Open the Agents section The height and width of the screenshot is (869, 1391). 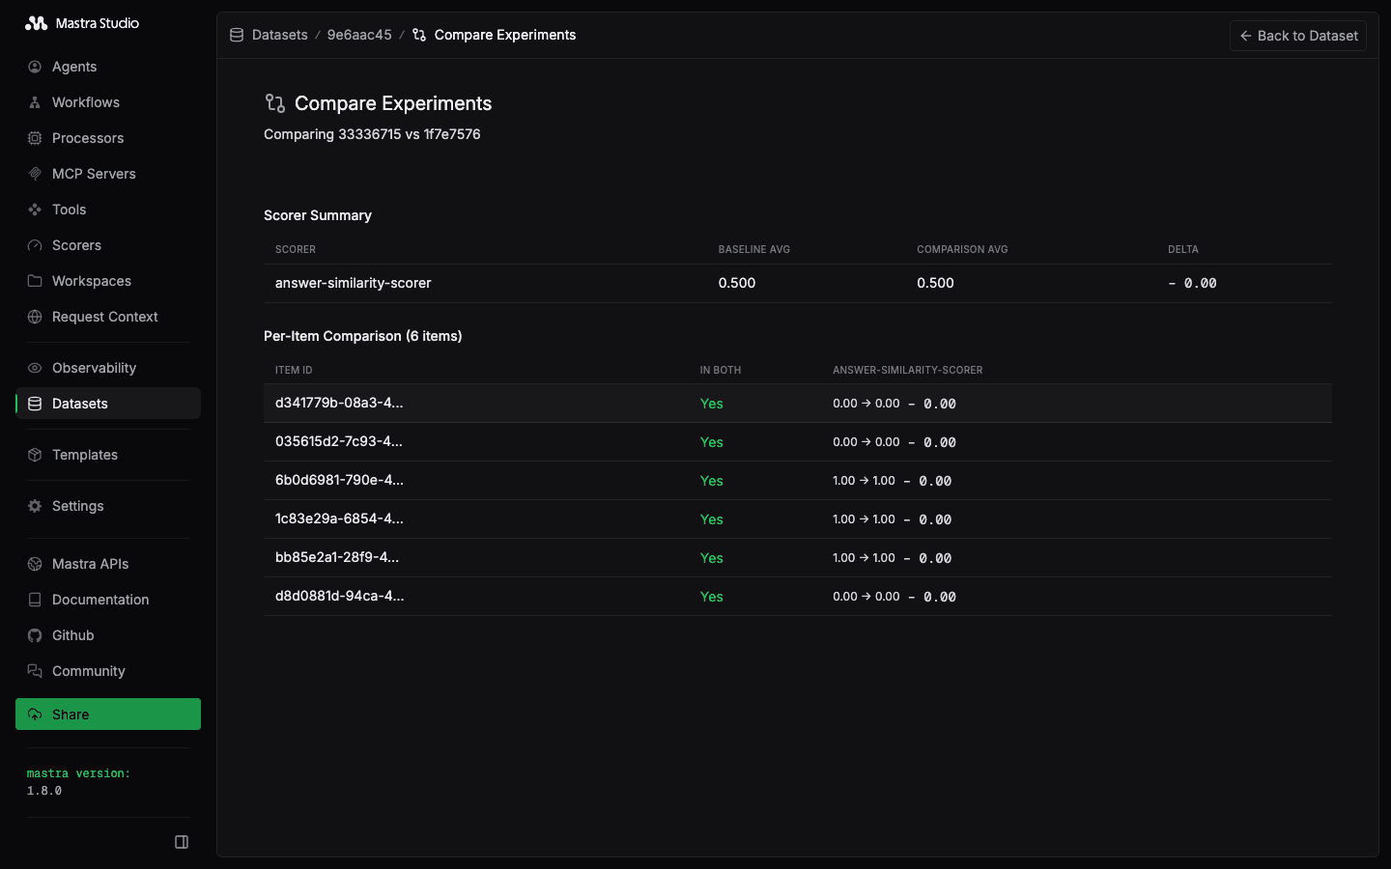[x=74, y=67]
